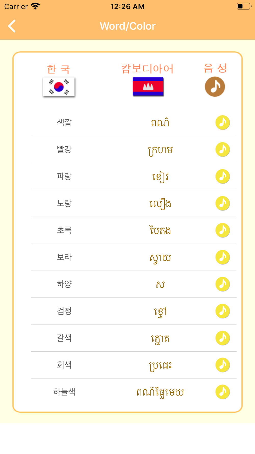Tap the 캄보디아어 column heading
The height and width of the screenshot is (454, 255).
click(147, 69)
